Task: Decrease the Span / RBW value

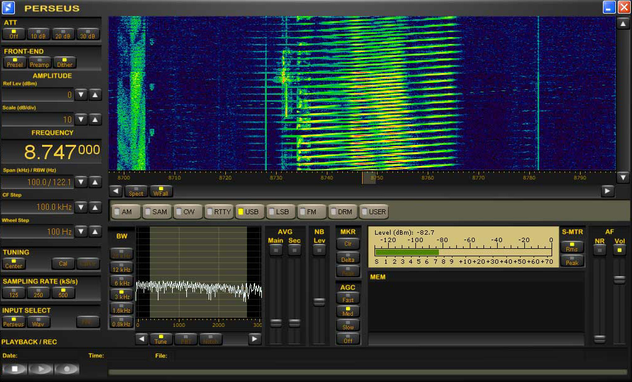Action: click(81, 182)
